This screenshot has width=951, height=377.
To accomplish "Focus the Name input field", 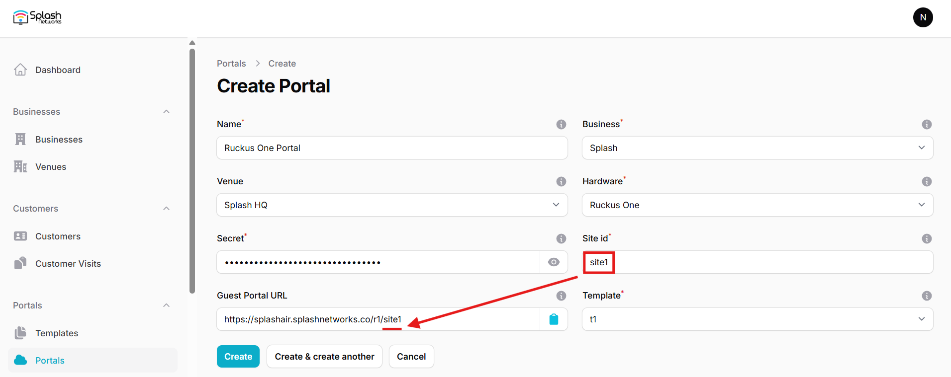I will (392, 148).
